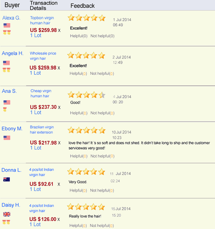Image resolution: width=215 pixels, height=229 pixels.
Task: Click the Australian flag under Donna L.
Action: click(7, 179)
